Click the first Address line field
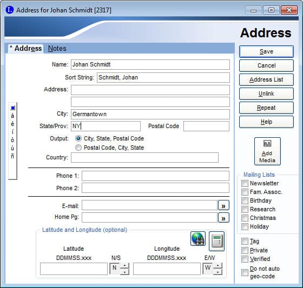 [x=150, y=90]
